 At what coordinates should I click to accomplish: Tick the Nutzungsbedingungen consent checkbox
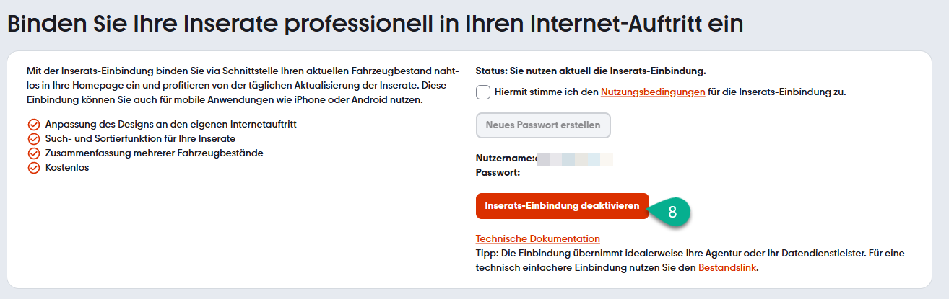[x=483, y=92]
